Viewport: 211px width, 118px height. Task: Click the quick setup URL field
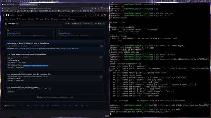point(61,46)
